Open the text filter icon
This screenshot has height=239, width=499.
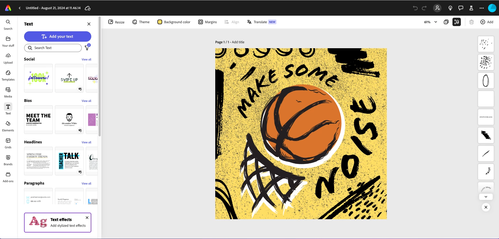click(87, 47)
